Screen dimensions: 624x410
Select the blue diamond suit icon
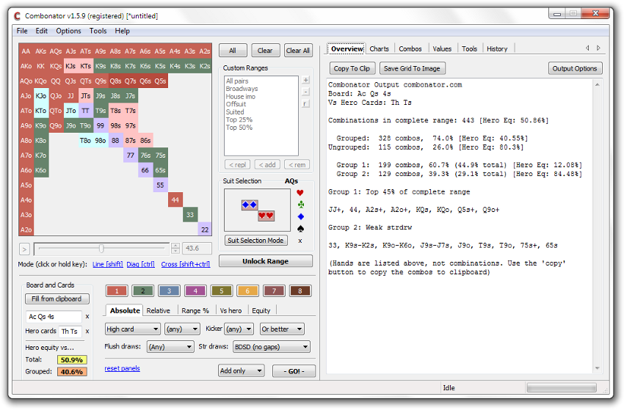pyautogui.click(x=300, y=216)
